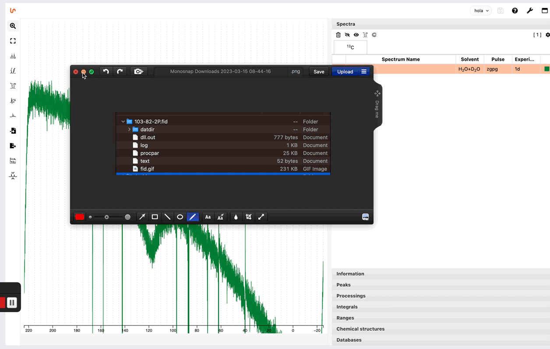The height and width of the screenshot is (349, 550).
Task: Toggle real/imaginary display icon
Action: click(x=13, y=161)
